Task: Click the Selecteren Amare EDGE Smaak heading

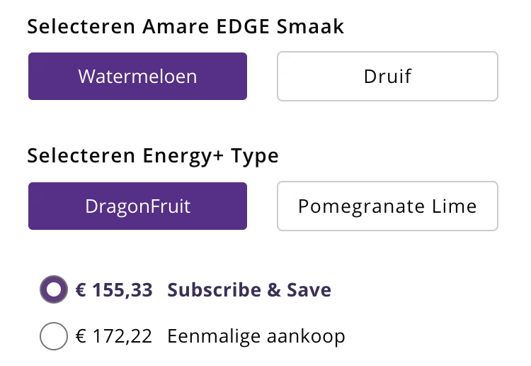Action: (185, 28)
